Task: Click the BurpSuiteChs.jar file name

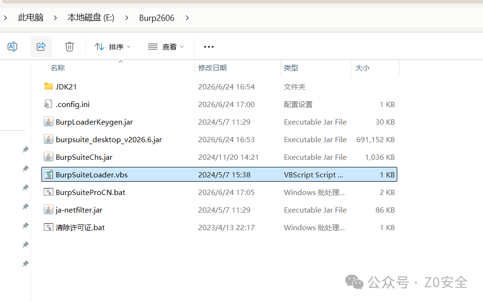Action: 84,157
